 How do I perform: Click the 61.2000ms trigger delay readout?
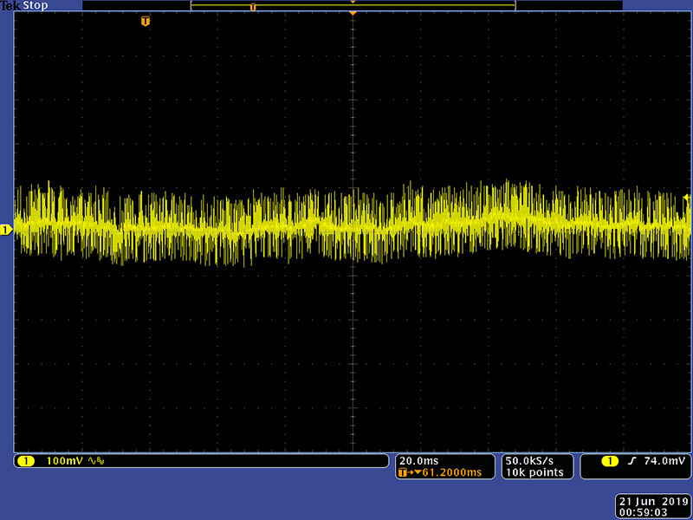click(x=450, y=472)
